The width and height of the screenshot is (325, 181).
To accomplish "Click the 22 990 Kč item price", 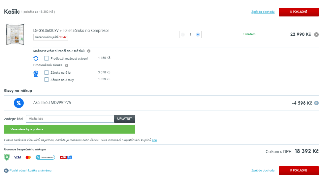I will pos(301,34).
